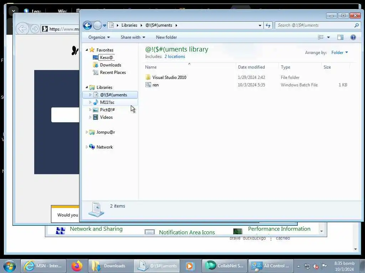Change view with the view icon

(x=321, y=37)
